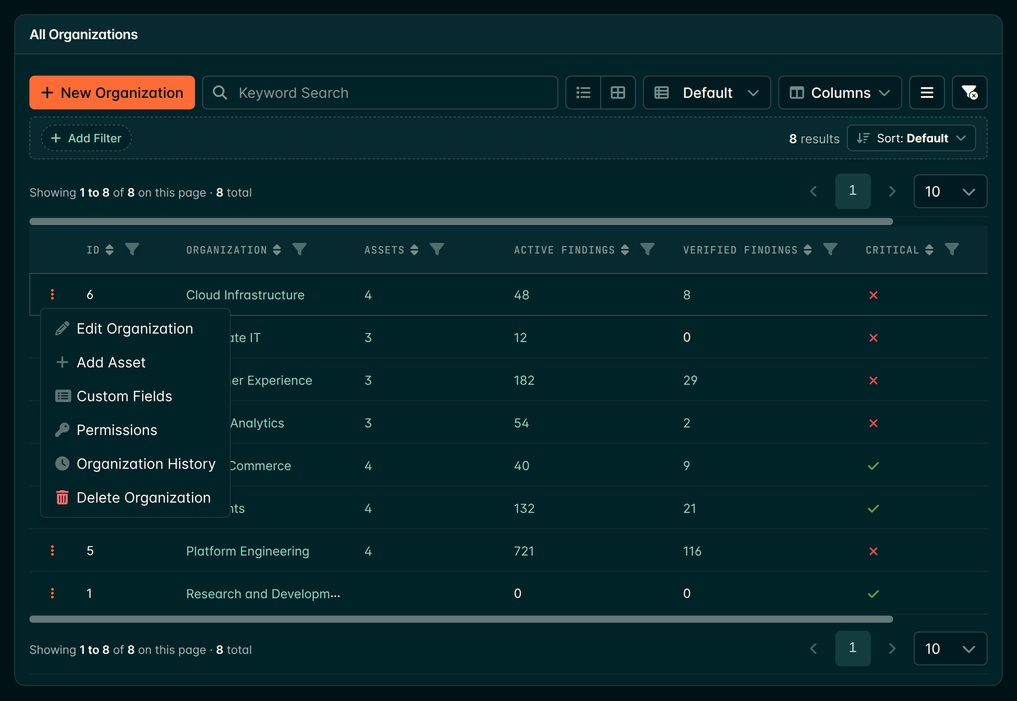Clear filters using the funnel-with-x icon
1017x701 pixels.
click(x=969, y=93)
